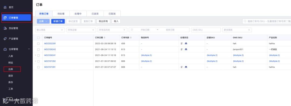Open the 所有店铺 store dropdown

[x=81, y=30]
